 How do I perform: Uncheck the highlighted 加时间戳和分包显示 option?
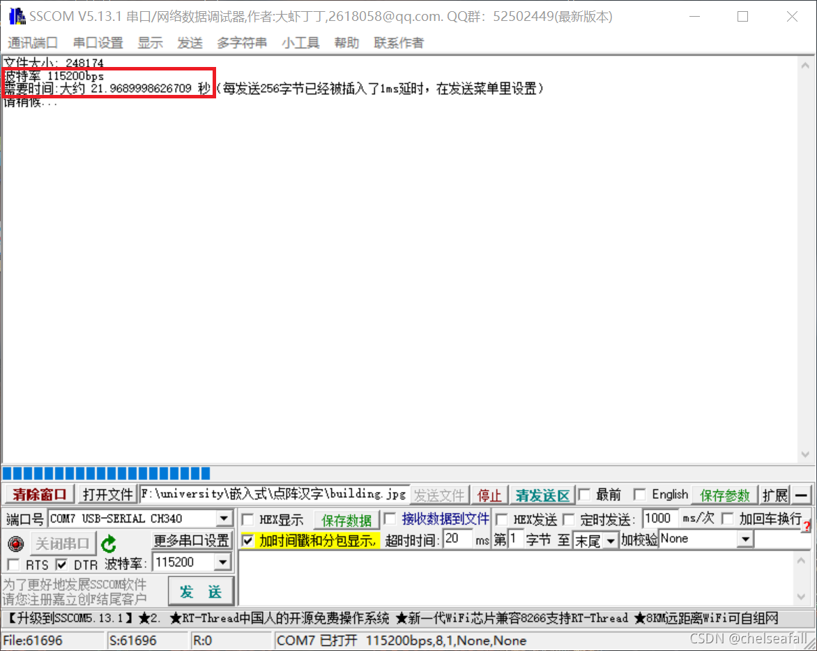246,541
